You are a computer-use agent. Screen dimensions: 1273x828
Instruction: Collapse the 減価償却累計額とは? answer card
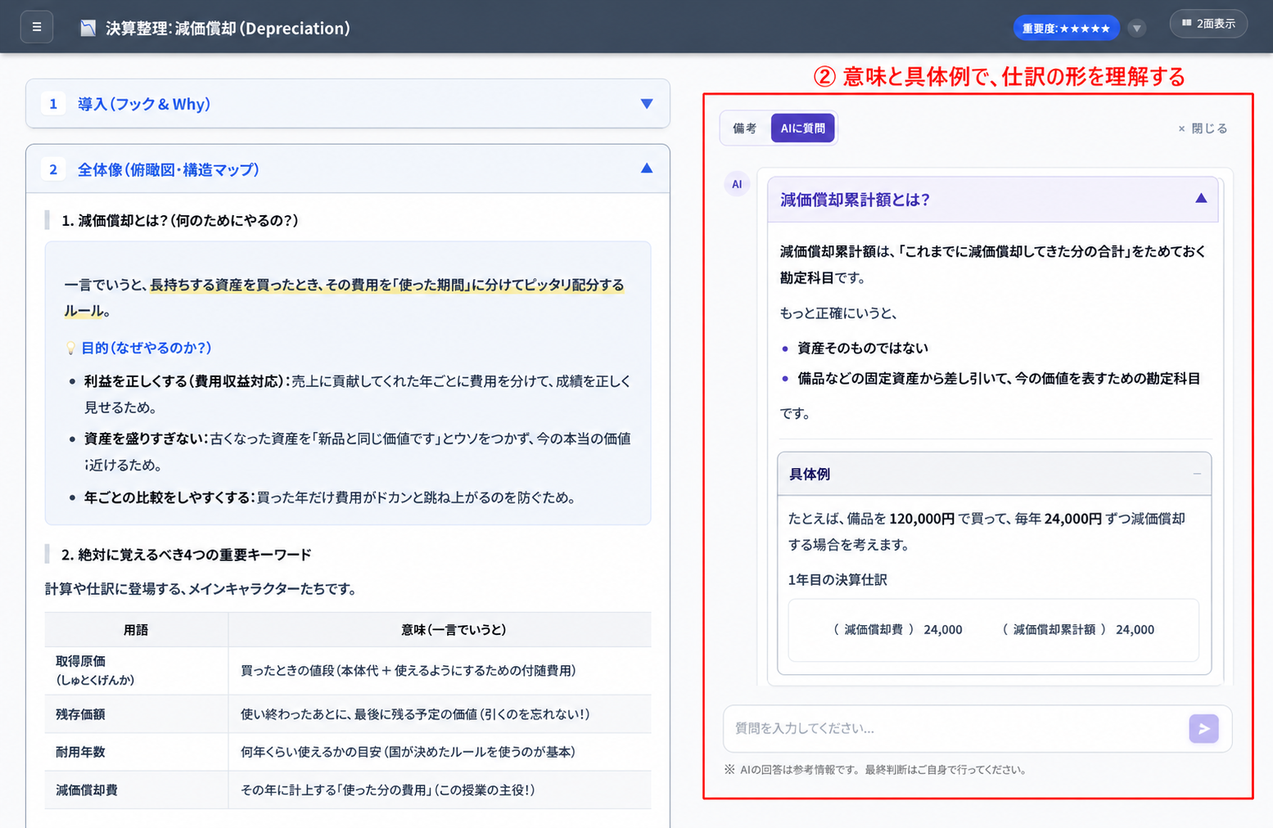click(1201, 198)
